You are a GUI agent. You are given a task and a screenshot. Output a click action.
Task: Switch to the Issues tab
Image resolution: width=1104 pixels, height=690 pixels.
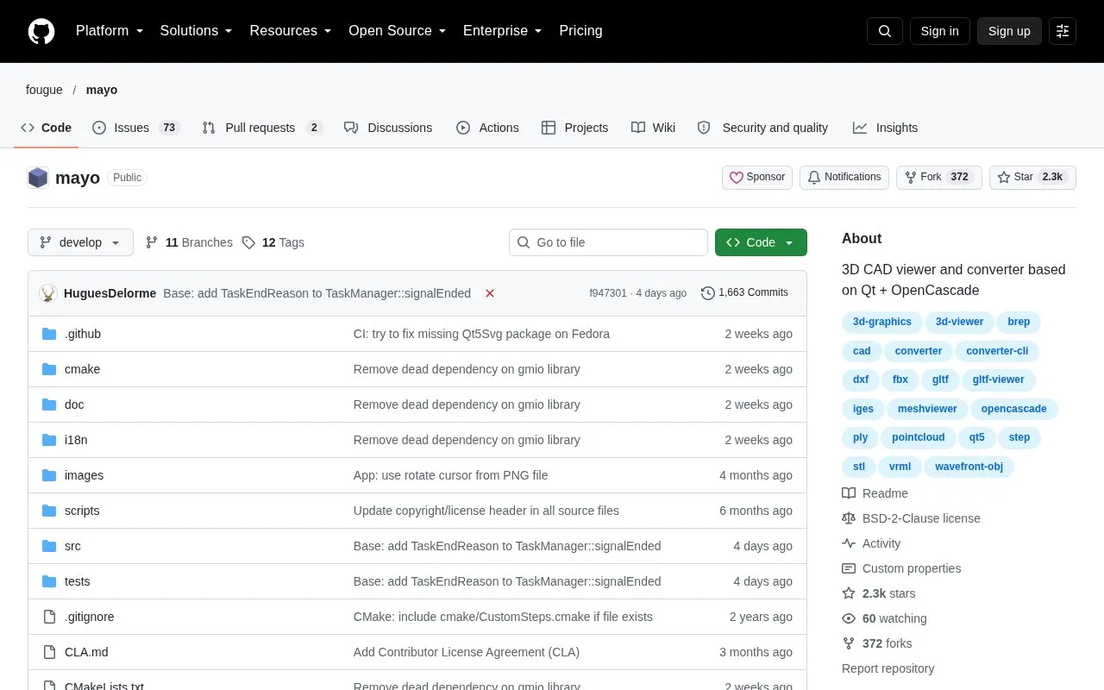tap(135, 128)
